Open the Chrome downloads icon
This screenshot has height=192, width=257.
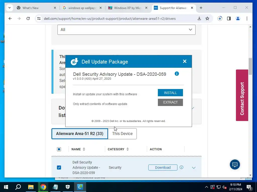[220, 18]
